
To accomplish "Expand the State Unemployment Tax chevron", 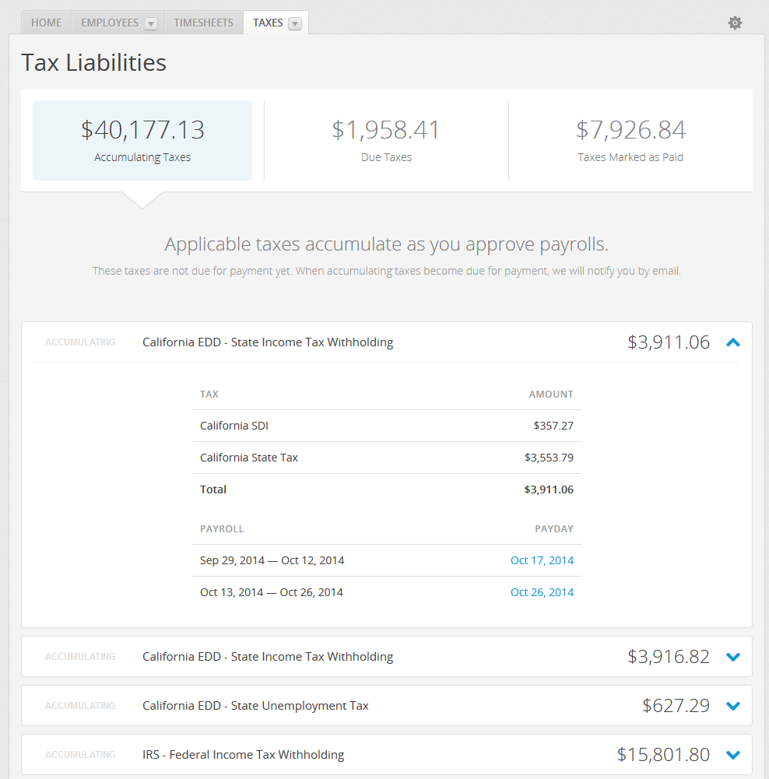I will 732,706.
